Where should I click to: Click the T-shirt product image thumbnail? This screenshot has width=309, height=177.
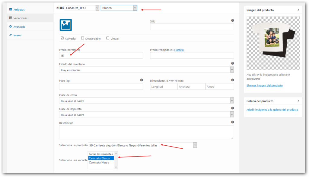point(273,43)
